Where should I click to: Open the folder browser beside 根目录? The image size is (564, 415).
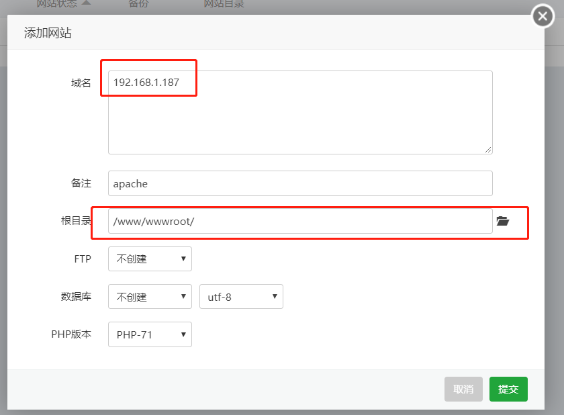click(x=503, y=221)
